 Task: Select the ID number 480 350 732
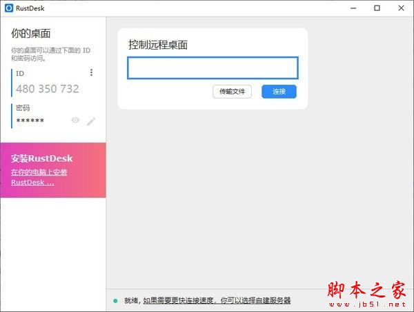pyautogui.click(x=48, y=89)
